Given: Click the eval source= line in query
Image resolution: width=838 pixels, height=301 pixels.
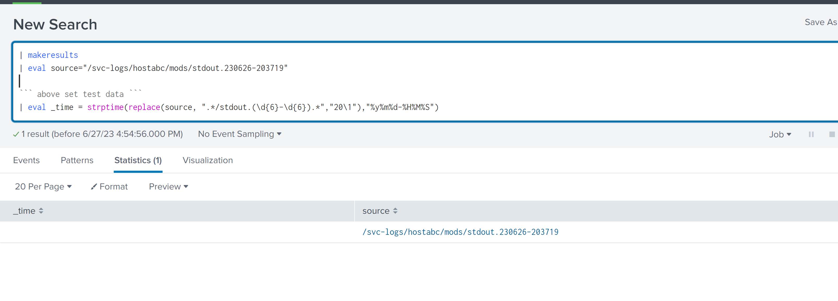Looking at the screenshot, I should point(154,68).
